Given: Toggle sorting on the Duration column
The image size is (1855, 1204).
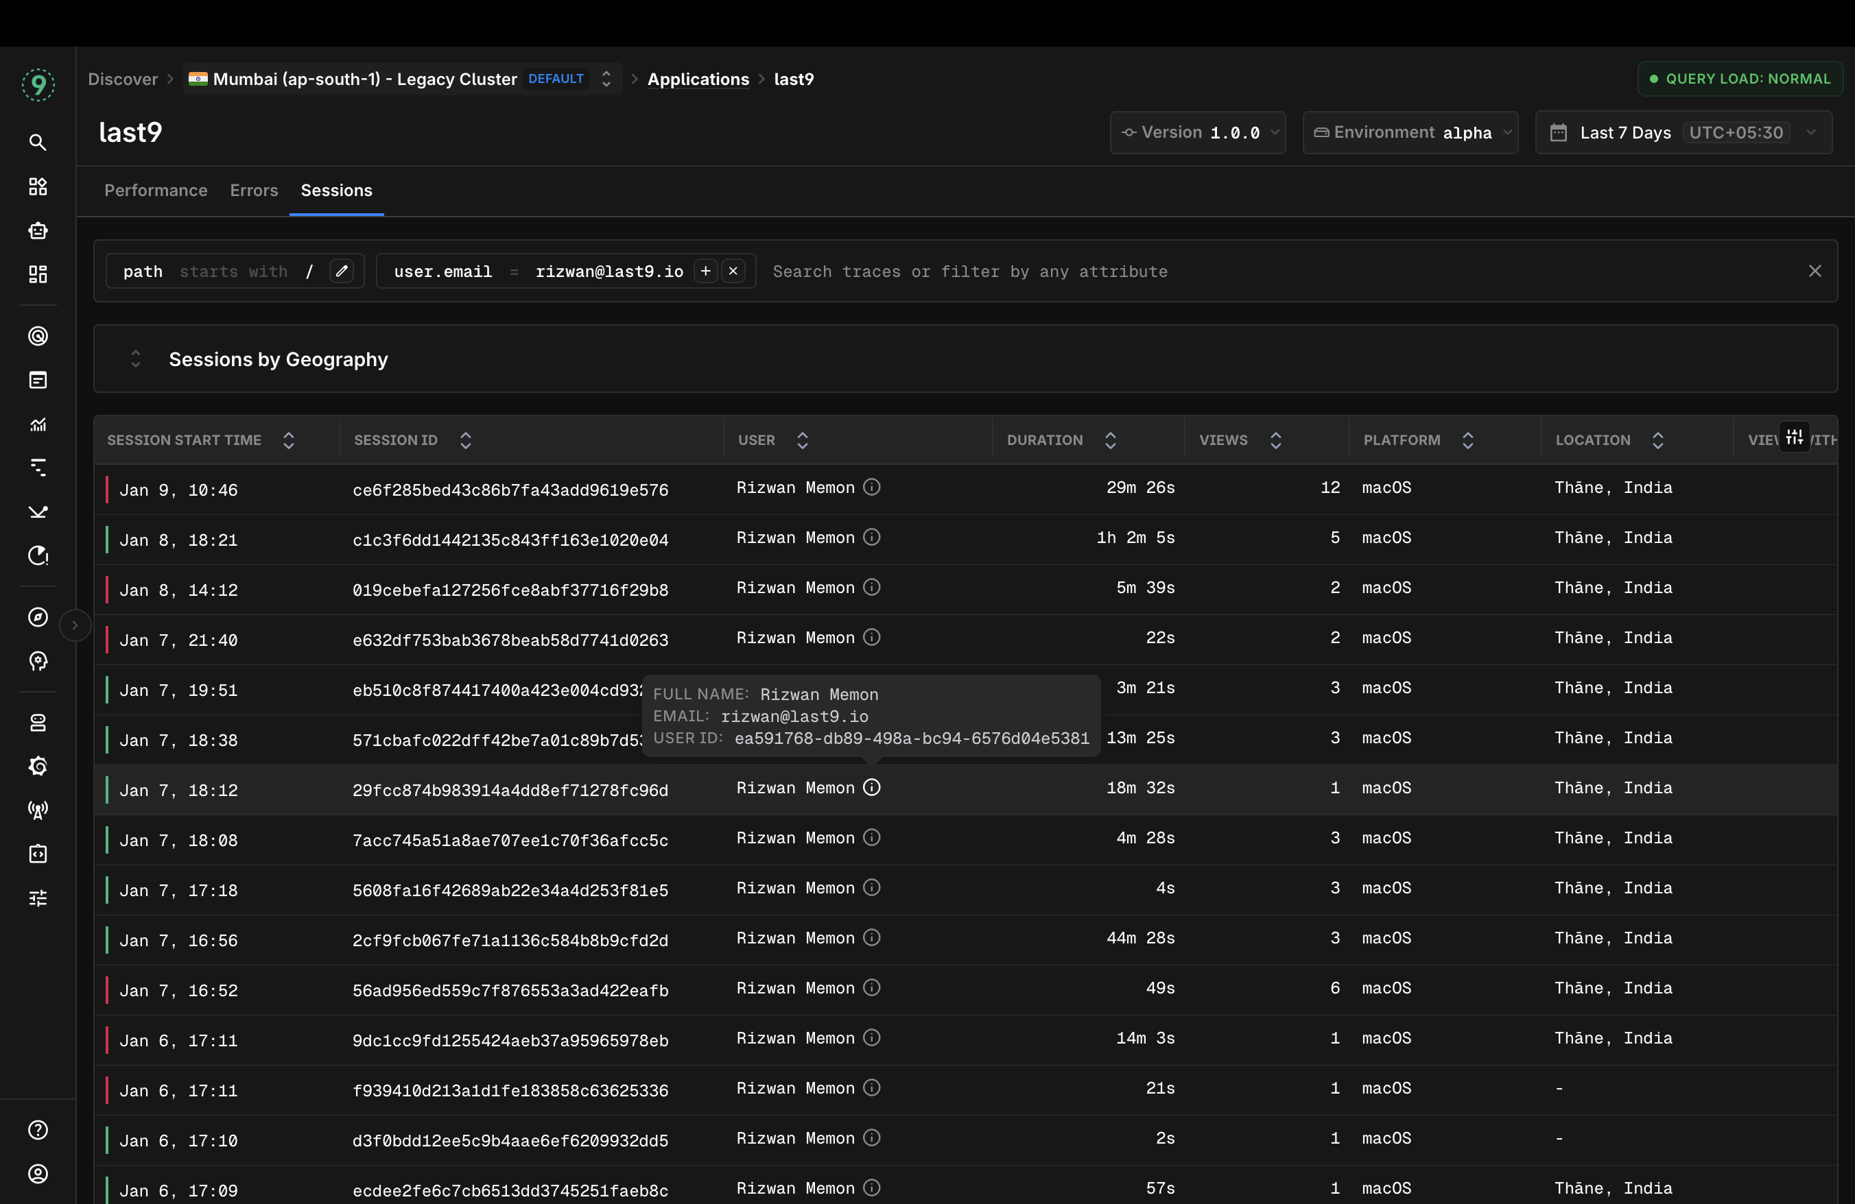Looking at the screenshot, I should coord(1111,440).
